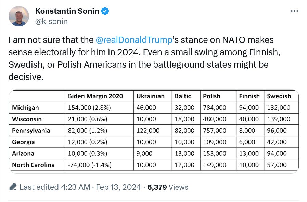Click the edit pencil icon by Last edited
The height and width of the screenshot is (202, 307).
(13, 187)
